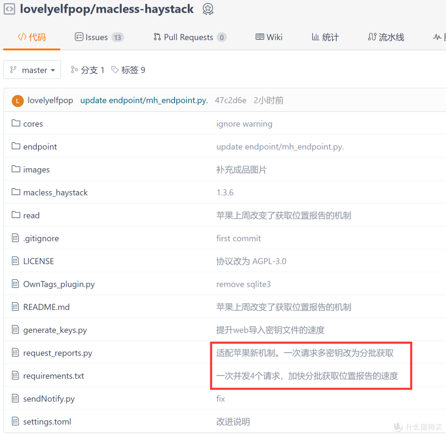This screenshot has height=436, width=446.
Task: Click the branch icon in master selector
Action: point(13,70)
